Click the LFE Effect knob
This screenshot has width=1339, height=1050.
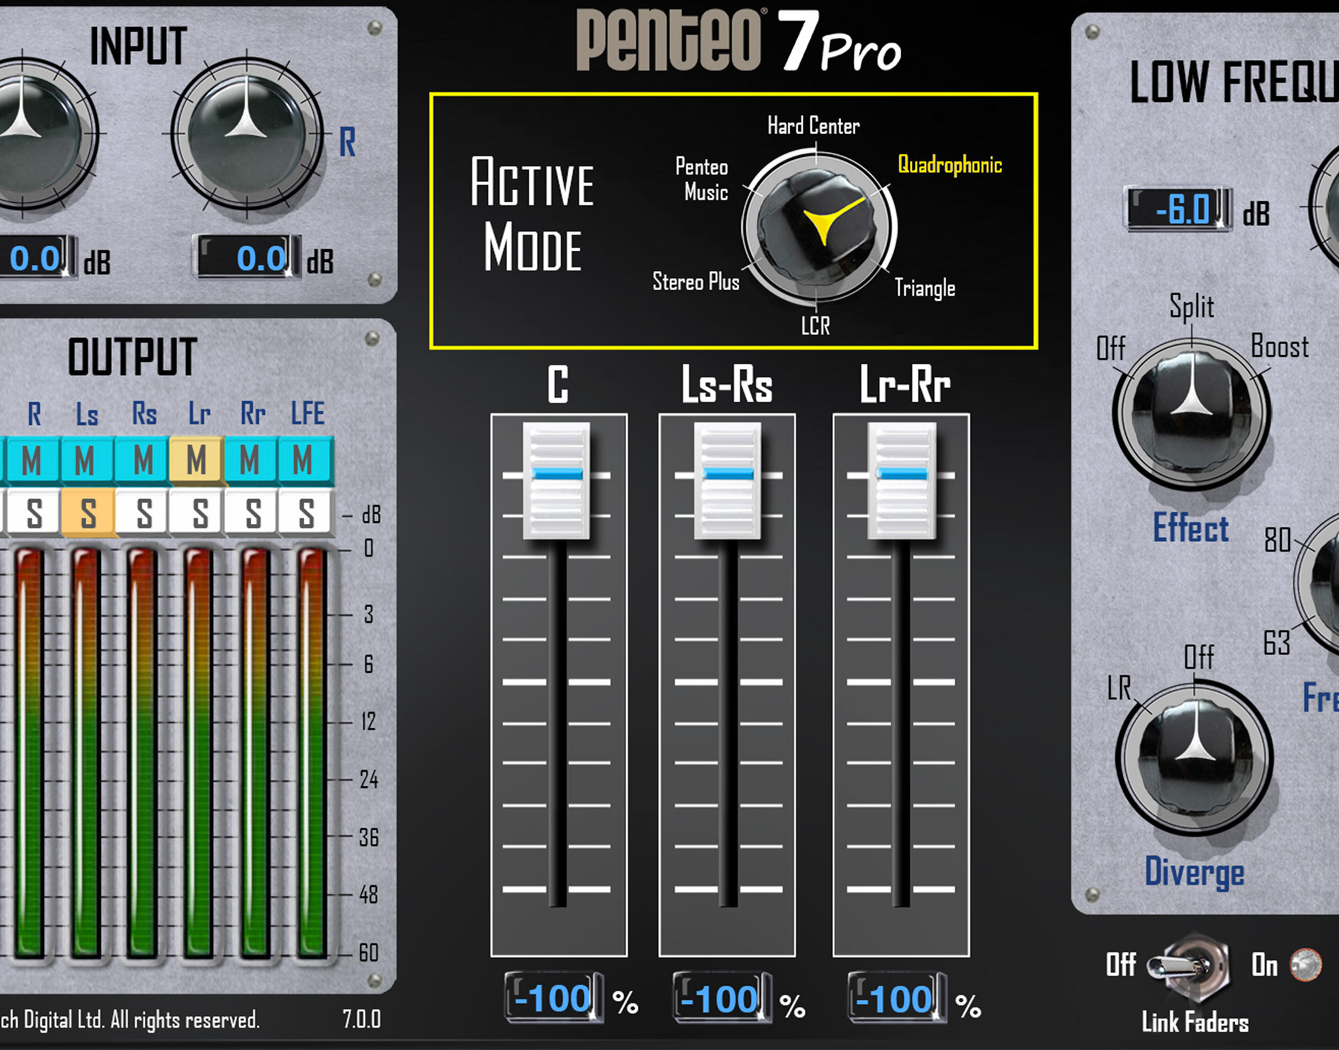(1191, 413)
